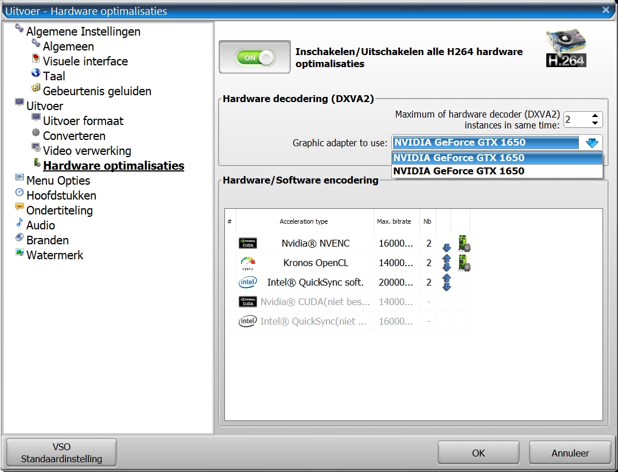Screen dimensions: 618x472
Task: Open Ondertiteling section
Action: coord(60,210)
